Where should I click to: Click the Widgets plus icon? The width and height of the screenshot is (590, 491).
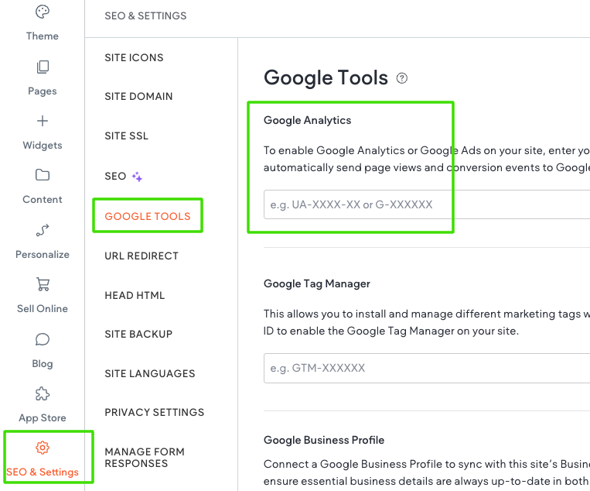(x=42, y=121)
